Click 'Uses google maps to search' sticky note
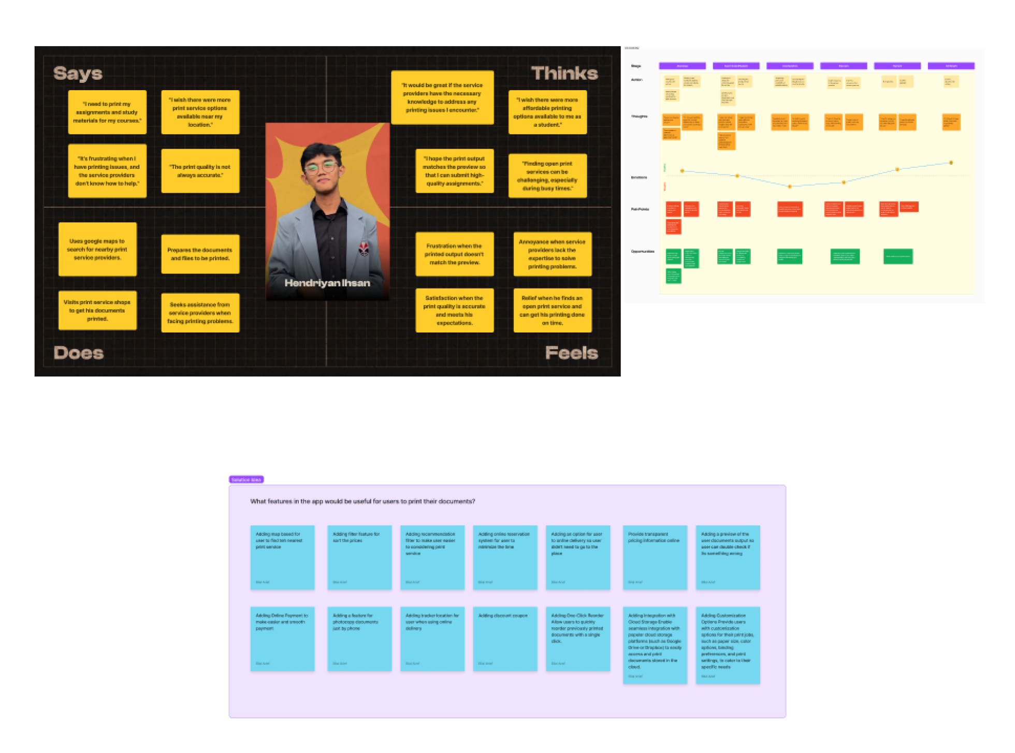The width and height of the screenshot is (1015, 753). point(97,249)
